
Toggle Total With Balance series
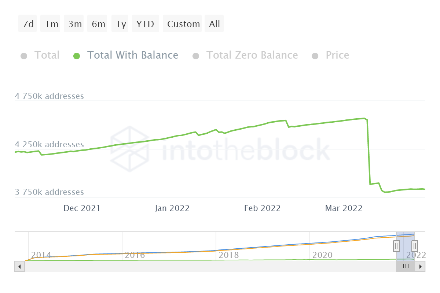coord(132,55)
